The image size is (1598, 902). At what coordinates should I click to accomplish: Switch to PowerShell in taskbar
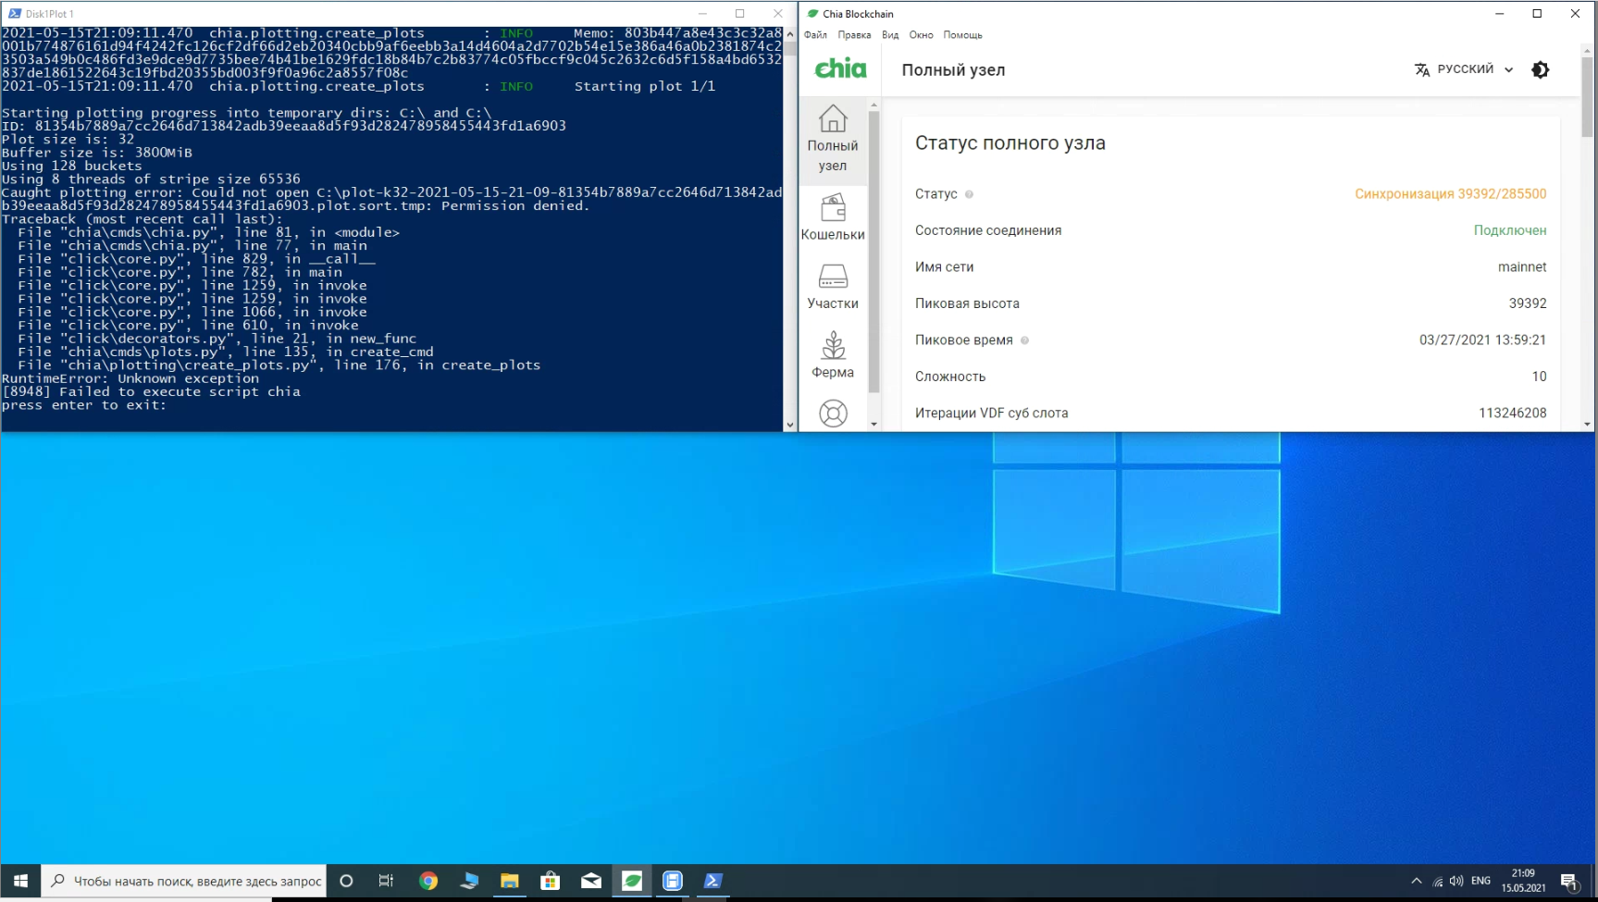click(x=713, y=881)
